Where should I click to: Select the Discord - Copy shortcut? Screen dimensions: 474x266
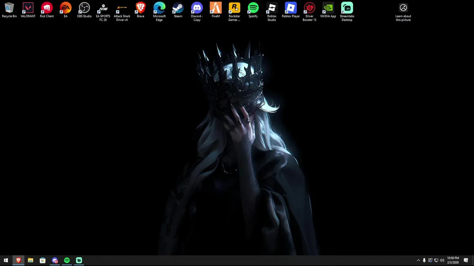[197, 12]
